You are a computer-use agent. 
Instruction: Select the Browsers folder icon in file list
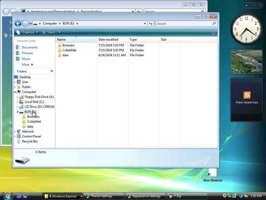point(59,45)
